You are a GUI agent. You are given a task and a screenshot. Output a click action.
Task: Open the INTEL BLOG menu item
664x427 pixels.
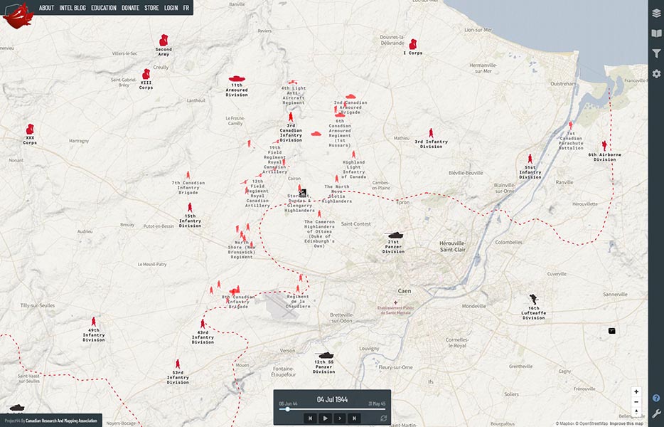(x=73, y=8)
